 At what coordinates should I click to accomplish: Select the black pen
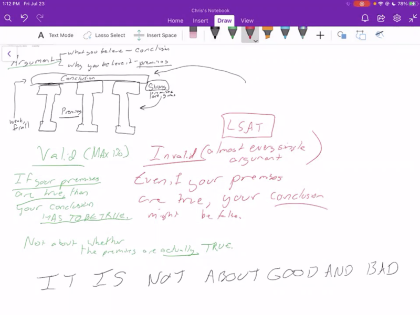point(215,34)
